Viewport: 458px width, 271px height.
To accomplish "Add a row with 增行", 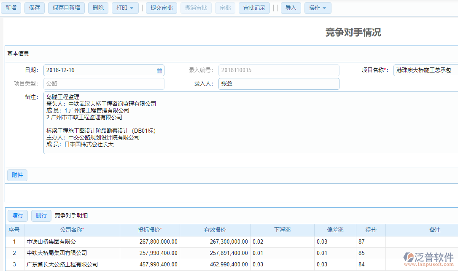I will [18, 216].
